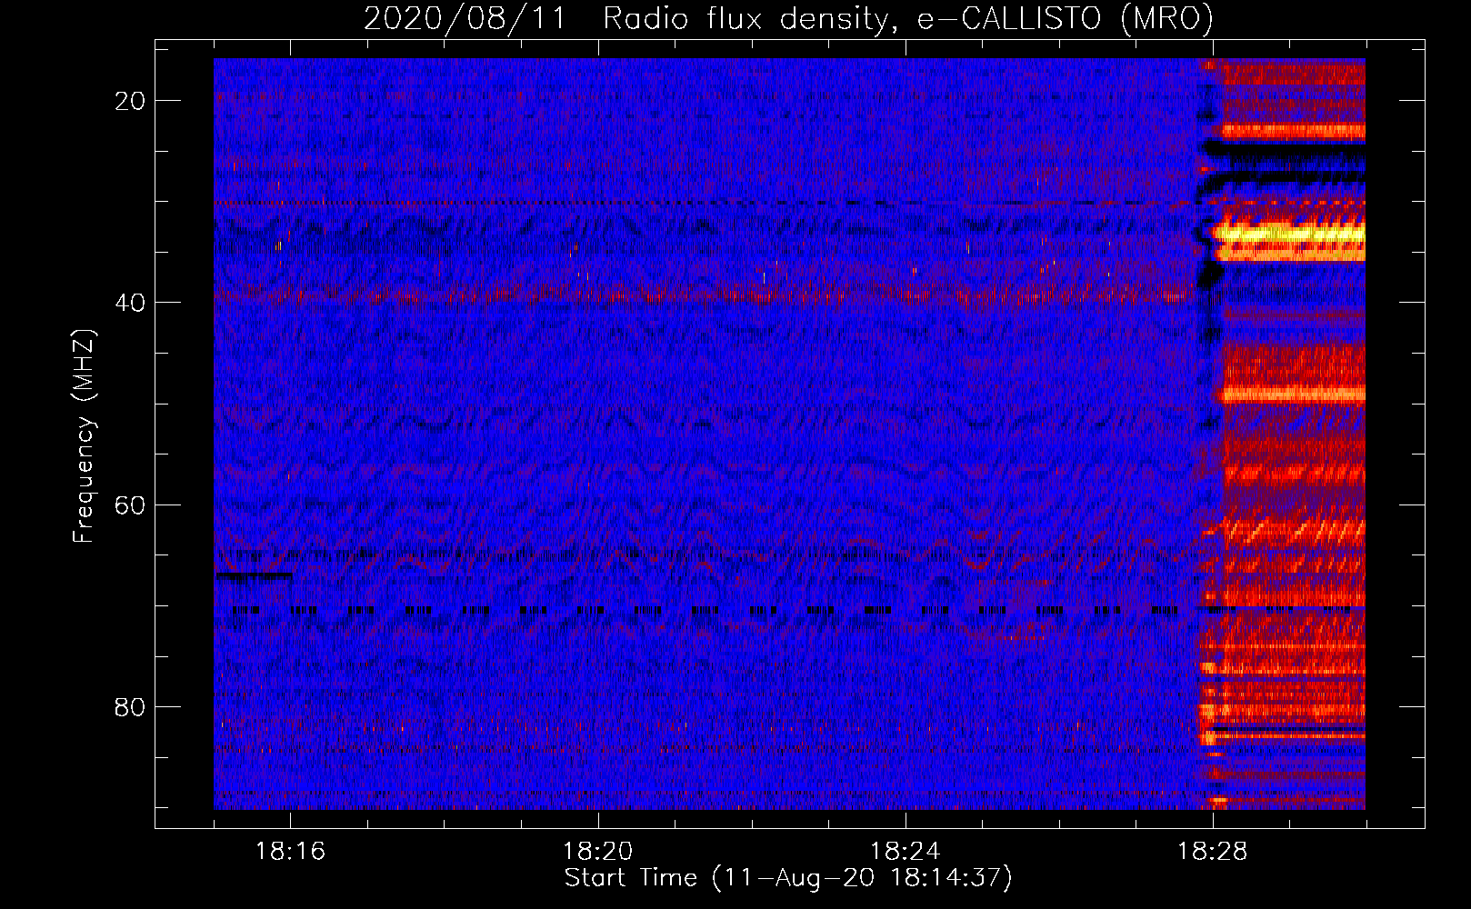The width and height of the screenshot is (1471, 909).
Task: Click the short black line segment near 67 MHz
Action: (254, 575)
